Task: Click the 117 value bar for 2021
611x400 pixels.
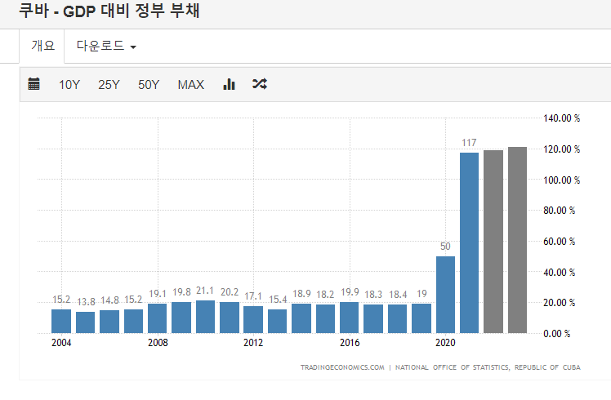Action: click(469, 242)
